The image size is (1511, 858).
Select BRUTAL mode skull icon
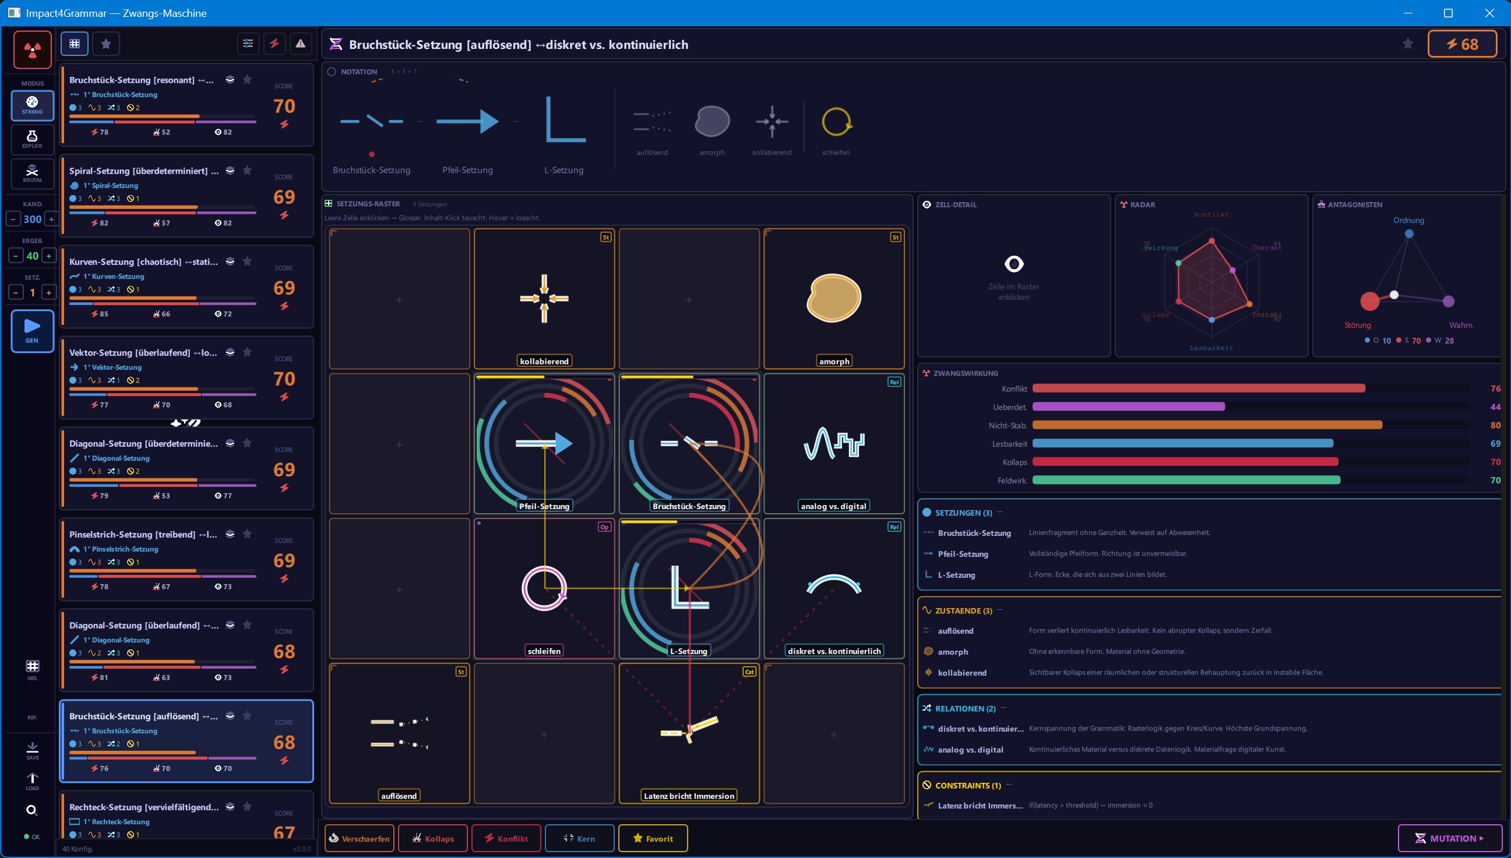pyautogui.click(x=33, y=174)
